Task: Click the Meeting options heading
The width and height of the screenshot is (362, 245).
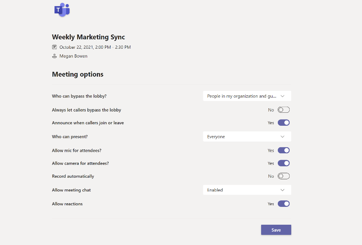Action: (78, 74)
